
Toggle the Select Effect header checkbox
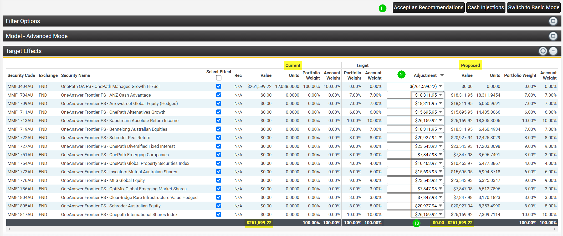(219, 78)
